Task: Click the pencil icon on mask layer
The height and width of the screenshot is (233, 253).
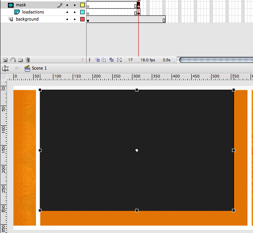Action: click(x=60, y=5)
